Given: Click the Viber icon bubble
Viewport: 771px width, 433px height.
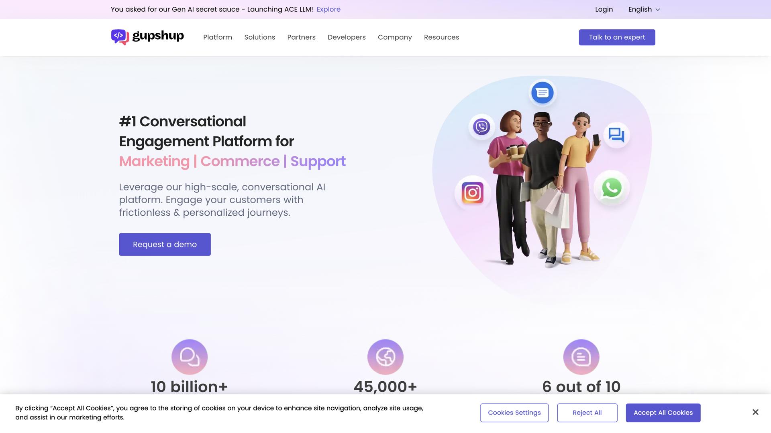Looking at the screenshot, I should pos(481,127).
